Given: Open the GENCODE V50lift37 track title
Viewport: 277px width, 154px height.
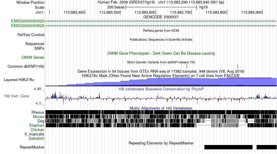Looking at the screenshot, I should tap(161, 17).
